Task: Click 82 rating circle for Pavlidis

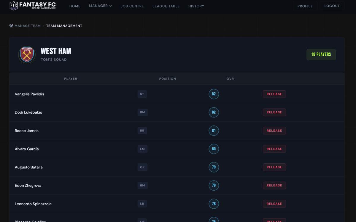Action: (x=214, y=94)
